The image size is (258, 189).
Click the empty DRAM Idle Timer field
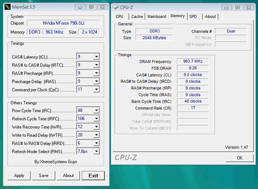pyautogui.click(x=193, y=114)
